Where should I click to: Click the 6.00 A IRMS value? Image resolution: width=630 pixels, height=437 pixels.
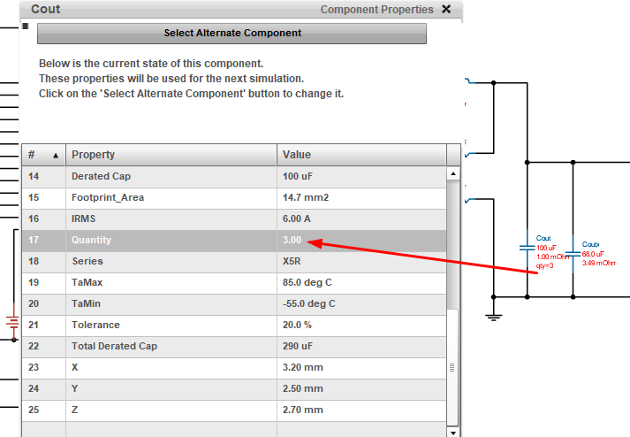(x=297, y=218)
